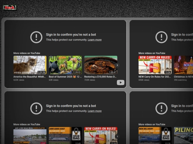Click exclamation warning icon in bottom-right panel
This screenshot has height=144, width=193.
[161, 108]
